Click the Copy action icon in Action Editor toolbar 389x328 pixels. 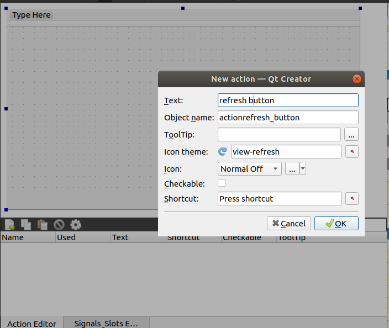26,225
